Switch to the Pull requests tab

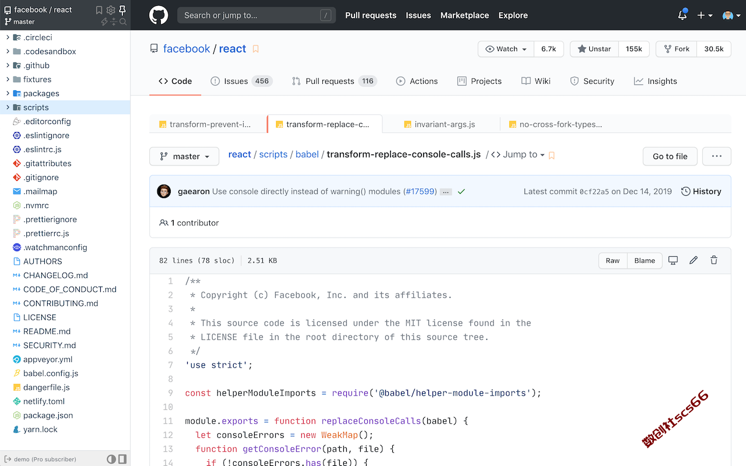coord(335,81)
